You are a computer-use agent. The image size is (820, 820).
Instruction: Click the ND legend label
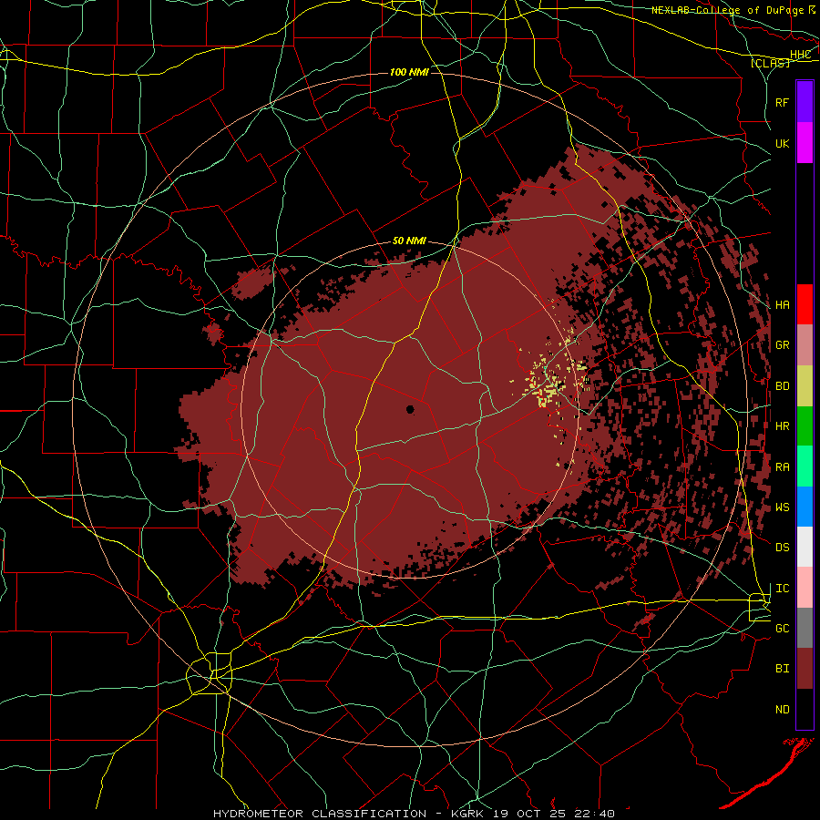782,709
